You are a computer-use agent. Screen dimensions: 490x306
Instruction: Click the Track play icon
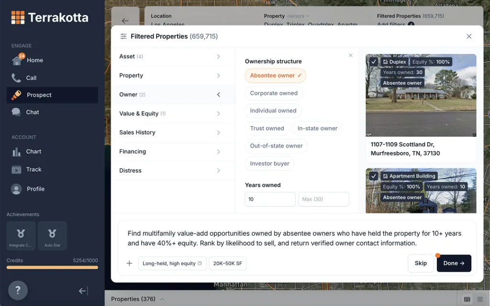[x=16, y=170]
